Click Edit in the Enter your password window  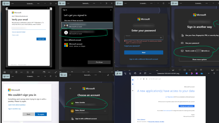[119, 3]
